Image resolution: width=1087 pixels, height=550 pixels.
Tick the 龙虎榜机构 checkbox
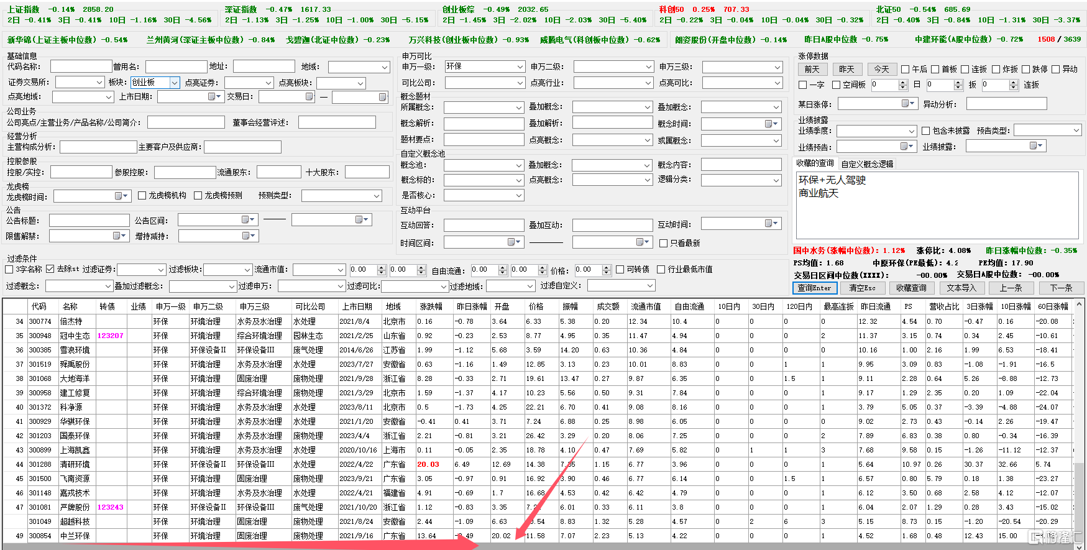point(142,195)
